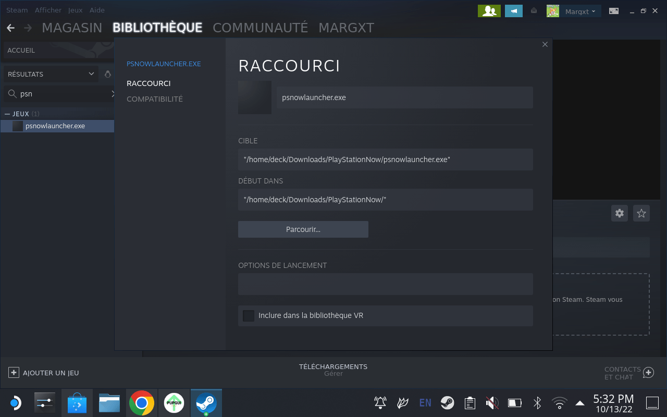This screenshot has width=667, height=417.
Task: Edit the shortcut name field
Action: click(x=405, y=97)
